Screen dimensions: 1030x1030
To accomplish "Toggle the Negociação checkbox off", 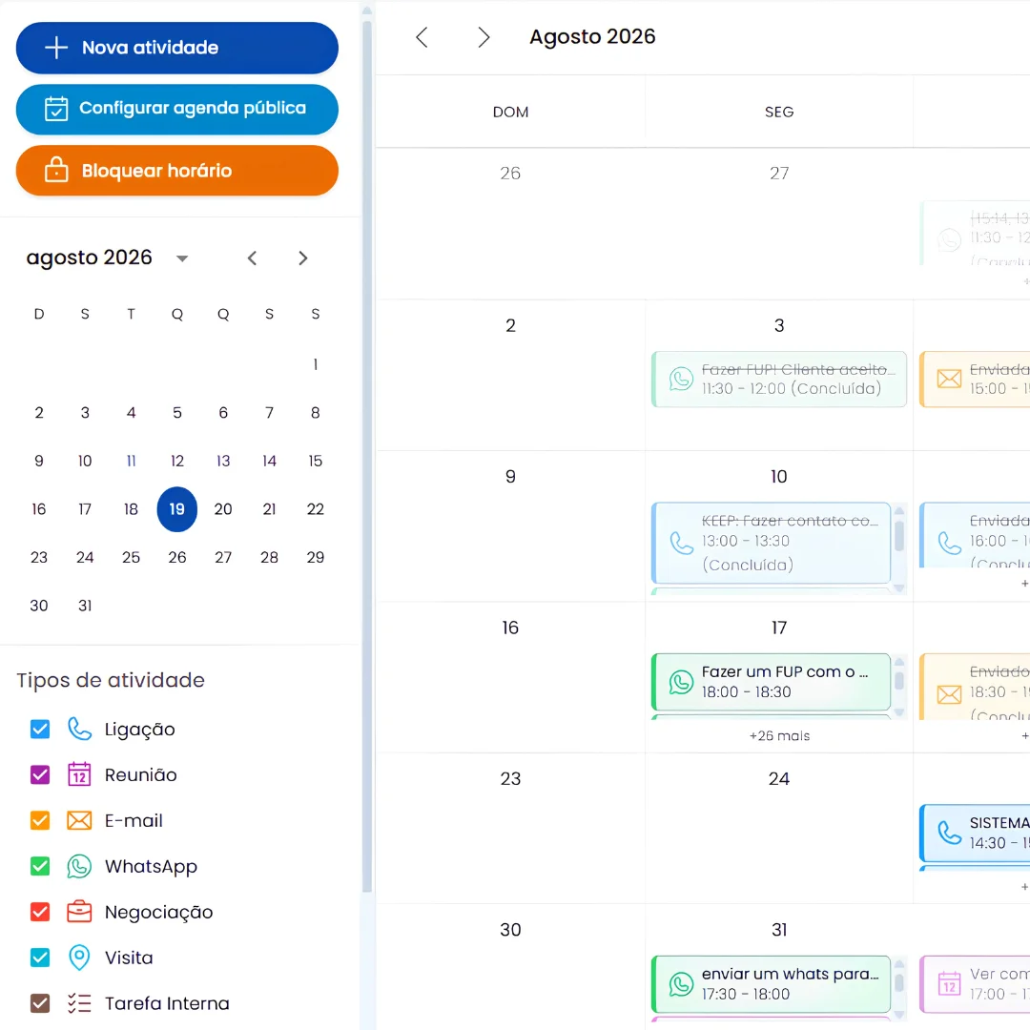I will click(x=40, y=912).
